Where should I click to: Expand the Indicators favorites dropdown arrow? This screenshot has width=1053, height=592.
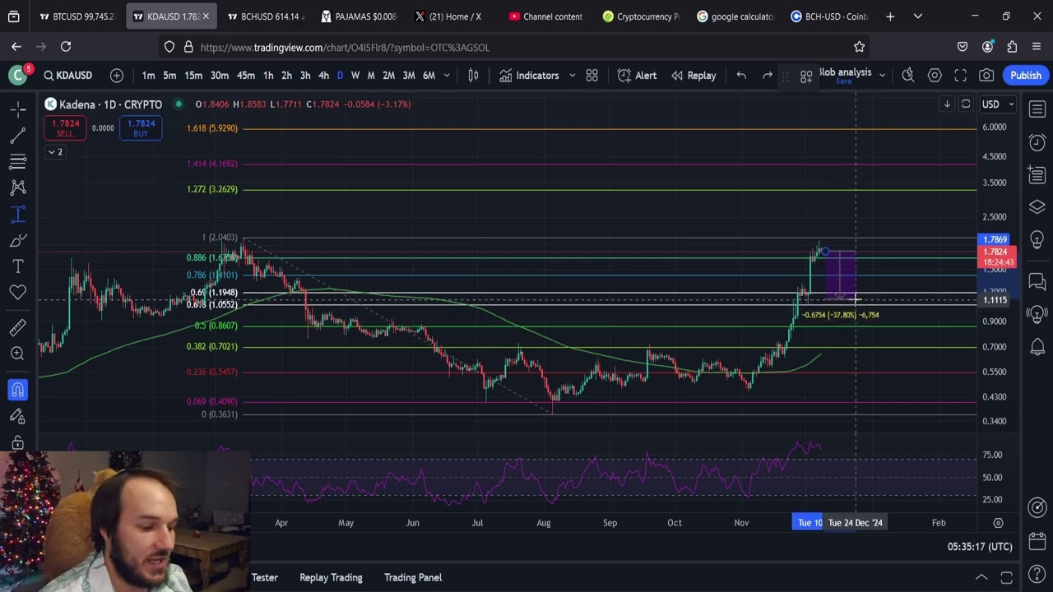[x=572, y=76]
